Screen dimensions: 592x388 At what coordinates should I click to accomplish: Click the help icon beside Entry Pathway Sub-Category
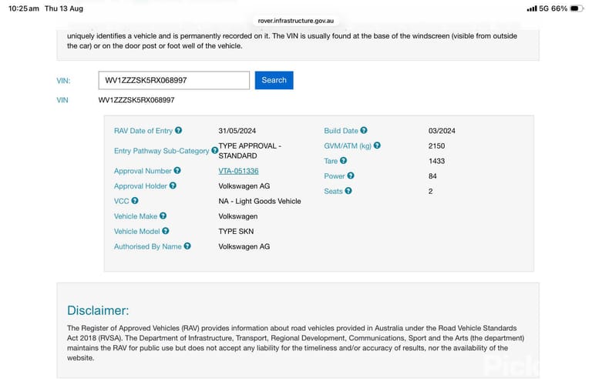(214, 150)
